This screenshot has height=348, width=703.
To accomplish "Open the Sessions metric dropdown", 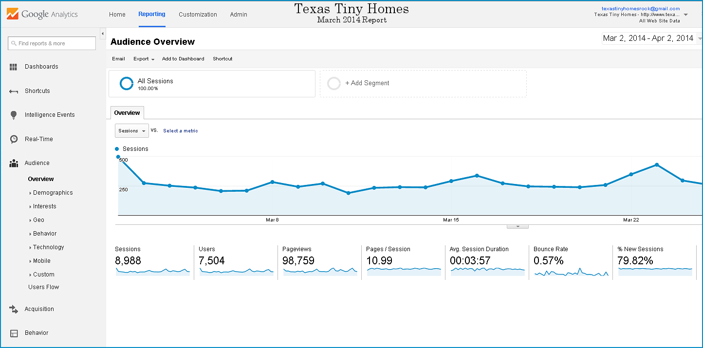I will click(132, 131).
